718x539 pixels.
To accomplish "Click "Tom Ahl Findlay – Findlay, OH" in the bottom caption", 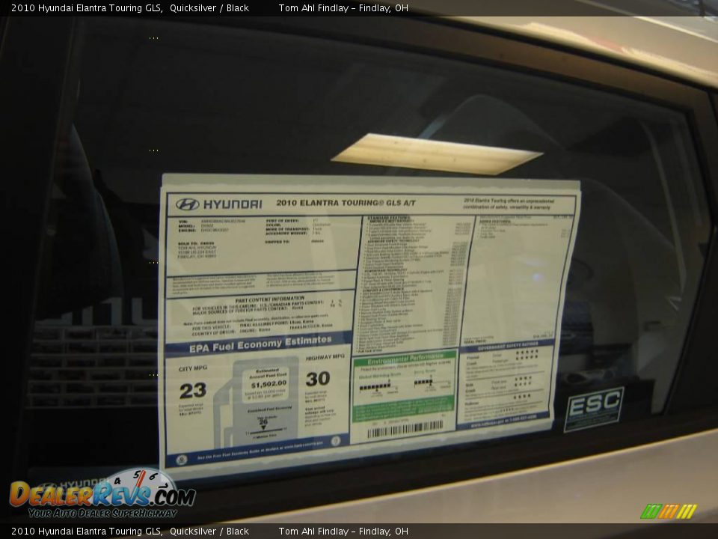I will (x=343, y=532).
